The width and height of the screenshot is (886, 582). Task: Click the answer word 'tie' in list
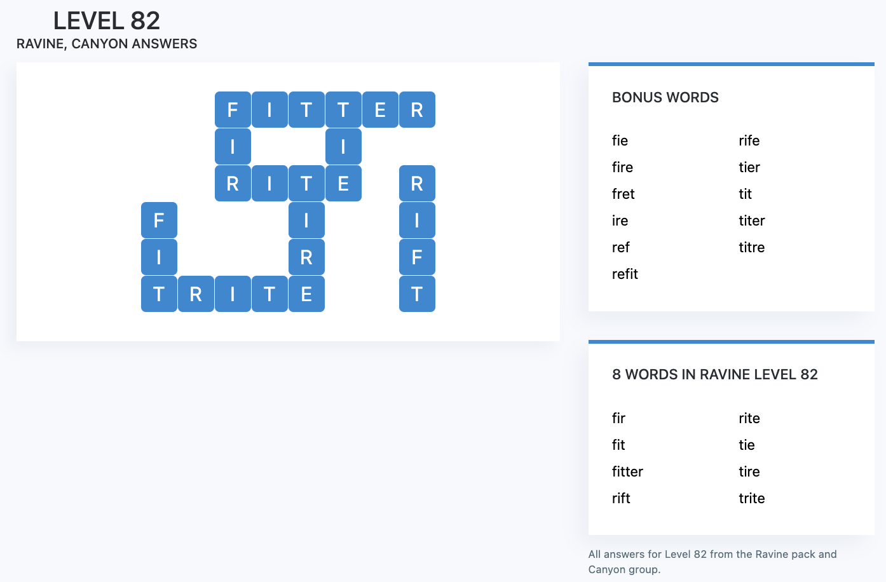746,445
